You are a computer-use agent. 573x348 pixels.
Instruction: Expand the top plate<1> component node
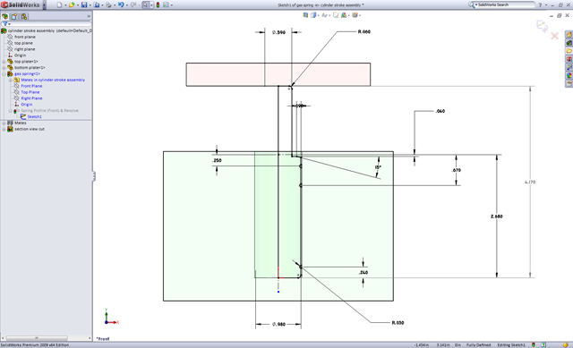[4, 62]
